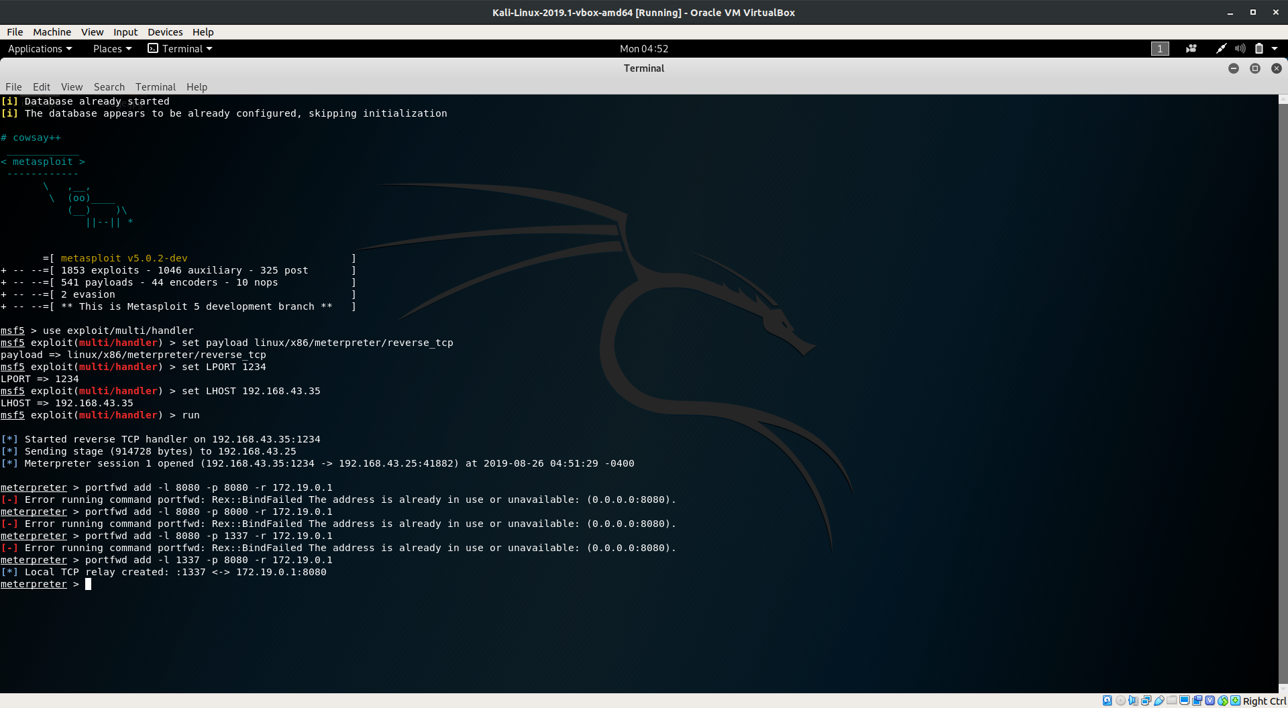The height and width of the screenshot is (708, 1288).
Task: Click the shared folders icon in VirtualBox status bar
Action: [1171, 701]
